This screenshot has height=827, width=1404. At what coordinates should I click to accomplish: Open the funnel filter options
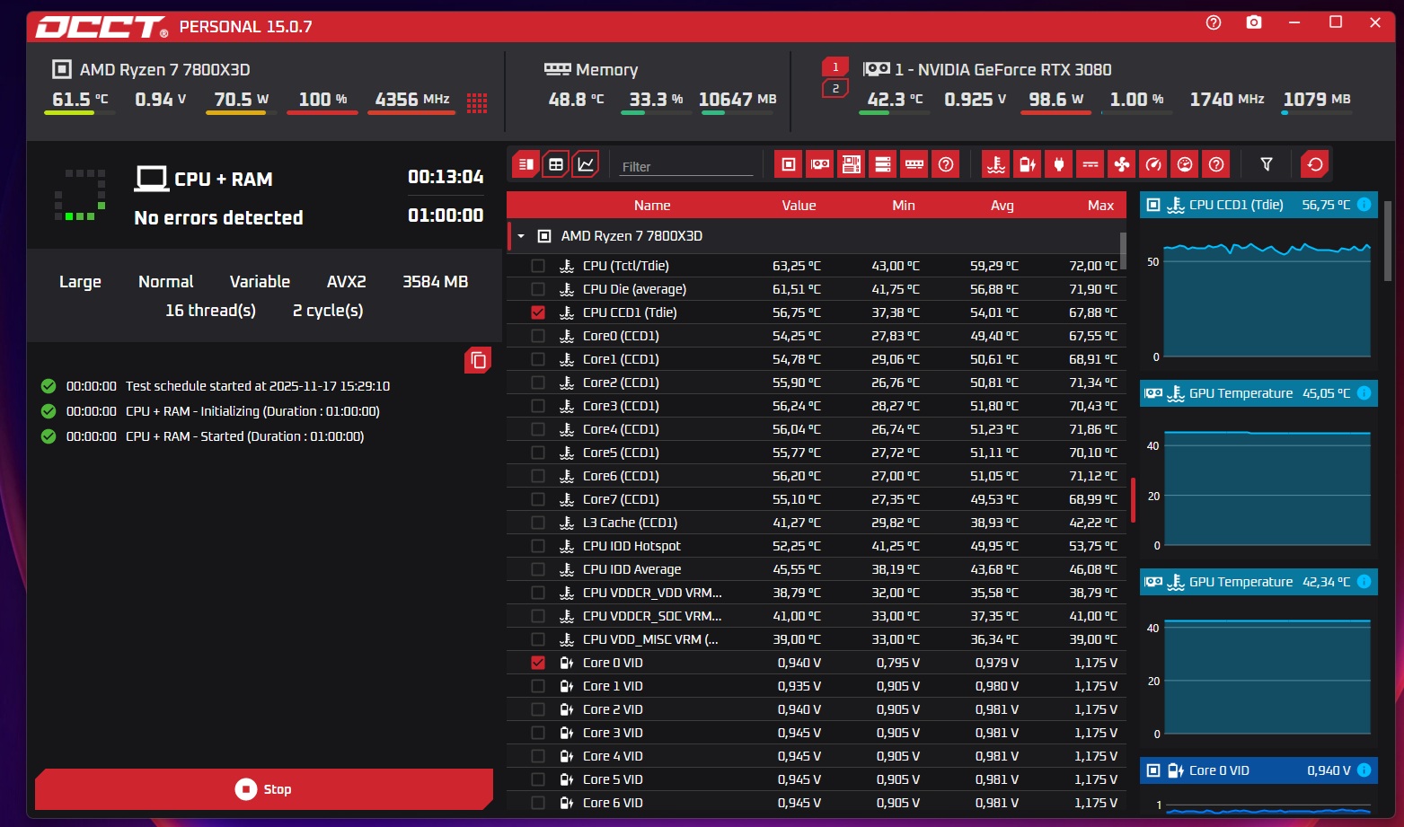click(x=1267, y=164)
